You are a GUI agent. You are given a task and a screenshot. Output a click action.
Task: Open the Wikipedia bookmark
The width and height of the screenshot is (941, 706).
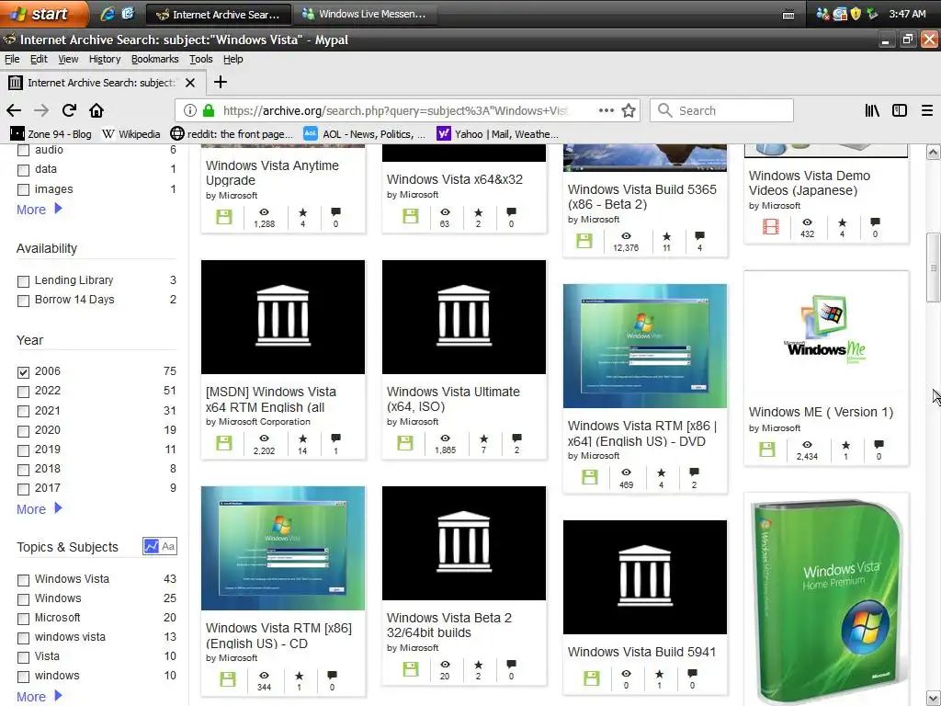point(130,134)
